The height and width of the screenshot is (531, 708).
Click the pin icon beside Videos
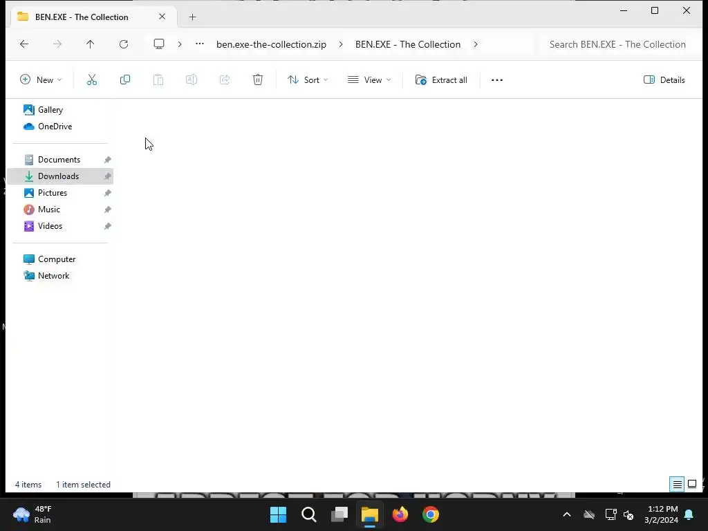107,226
